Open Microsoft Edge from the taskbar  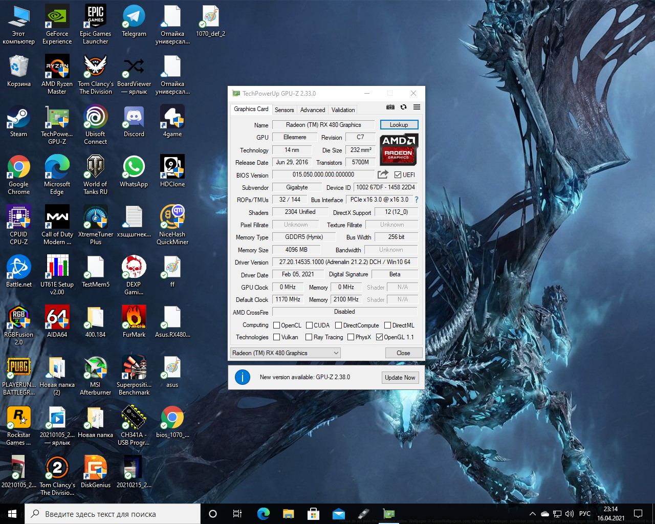point(263,514)
